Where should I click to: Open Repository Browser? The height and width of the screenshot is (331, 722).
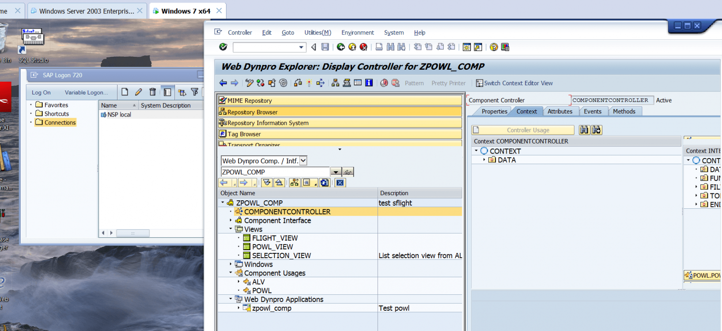(340, 112)
